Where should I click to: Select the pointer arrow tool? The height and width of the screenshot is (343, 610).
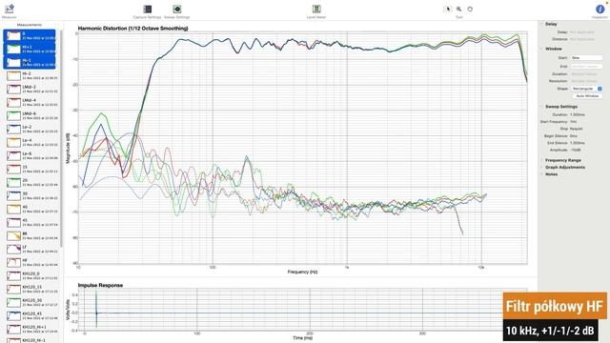tap(448, 9)
